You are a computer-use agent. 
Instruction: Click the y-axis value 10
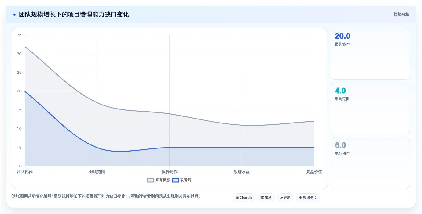[x=19, y=129]
